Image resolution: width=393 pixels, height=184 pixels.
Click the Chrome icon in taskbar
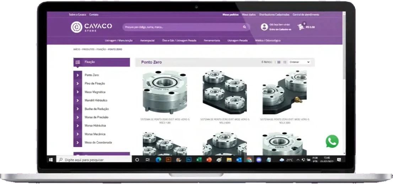click(249, 160)
